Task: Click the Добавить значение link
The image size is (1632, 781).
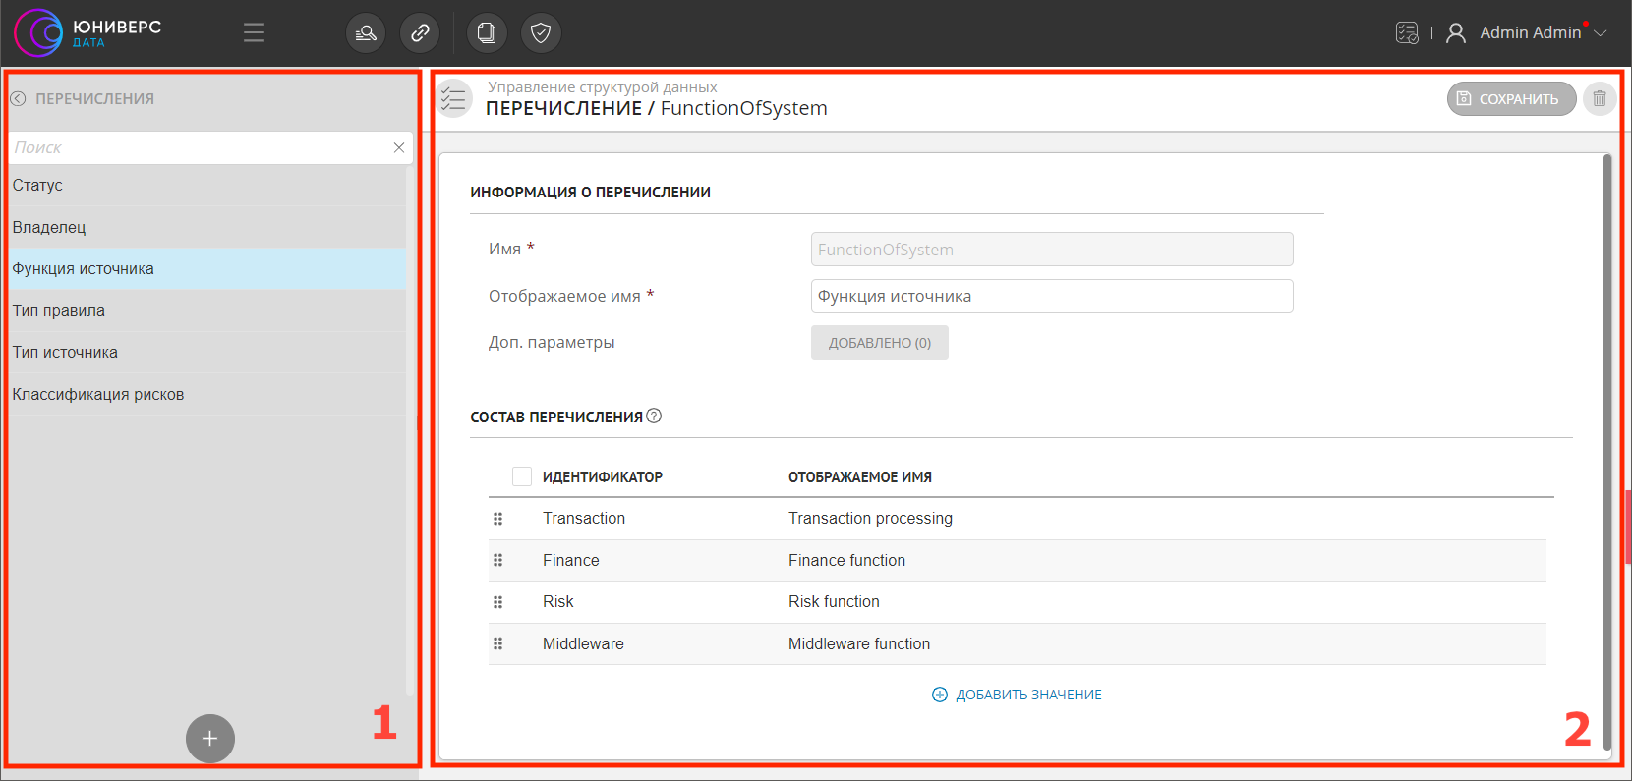Action: tap(1018, 695)
